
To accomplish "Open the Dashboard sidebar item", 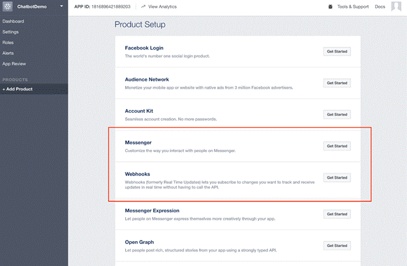I will [13, 22].
